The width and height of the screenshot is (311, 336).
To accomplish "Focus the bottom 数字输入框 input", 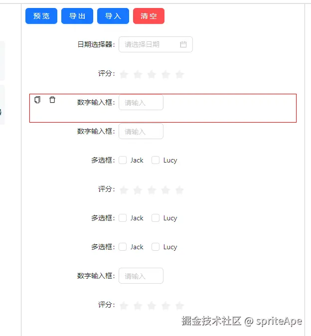I will coord(141,276).
